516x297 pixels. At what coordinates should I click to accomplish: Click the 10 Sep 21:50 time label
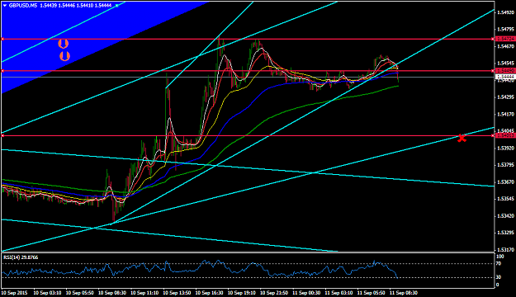274,293
